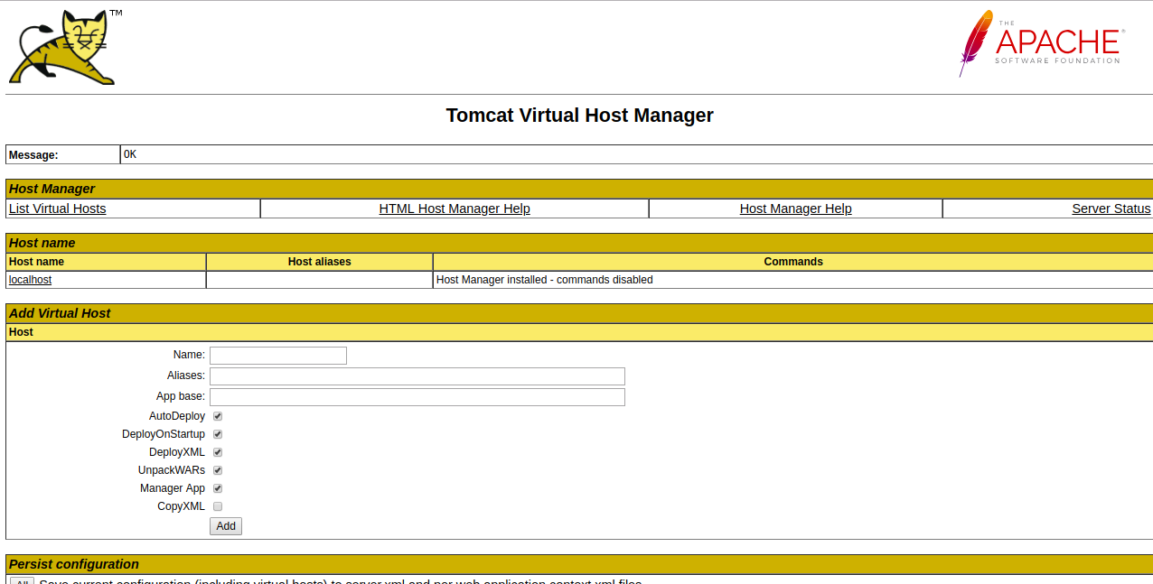Image resolution: width=1153 pixels, height=584 pixels.
Task: Click the localhost host name link
Action: pyautogui.click(x=30, y=280)
